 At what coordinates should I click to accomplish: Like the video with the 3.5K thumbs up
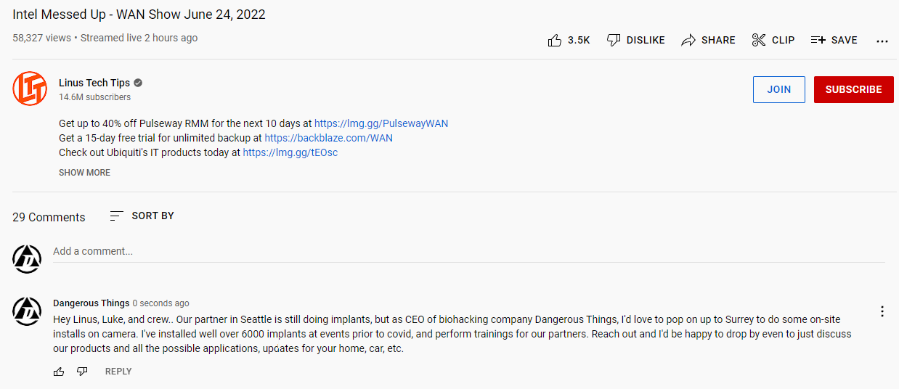click(x=569, y=40)
